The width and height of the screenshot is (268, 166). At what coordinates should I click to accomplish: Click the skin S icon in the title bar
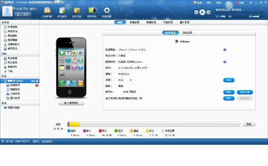(261, 3)
